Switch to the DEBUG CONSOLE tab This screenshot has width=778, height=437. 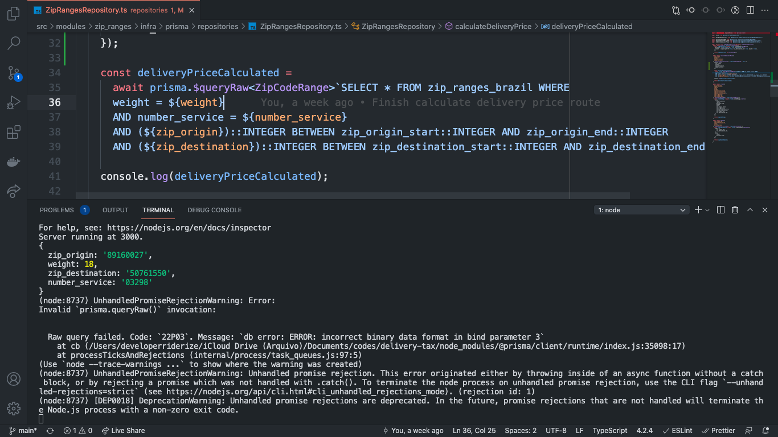(x=214, y=210)
